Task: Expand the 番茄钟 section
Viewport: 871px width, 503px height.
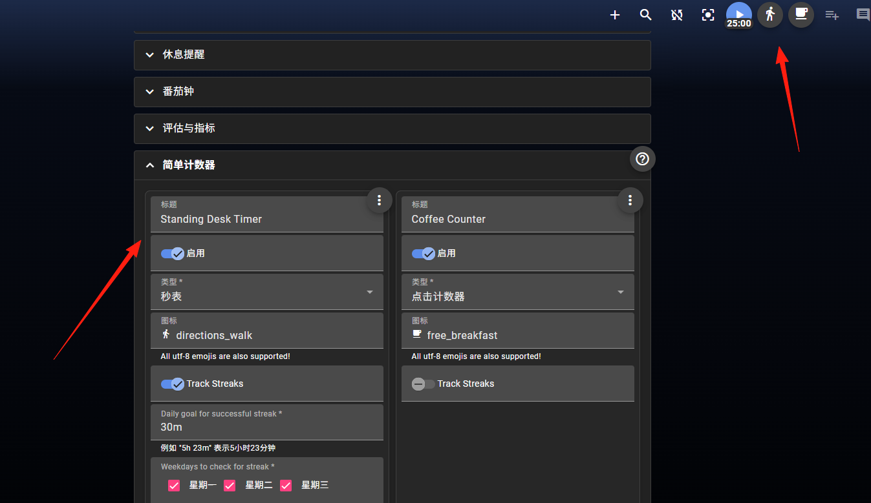Action: [392, 92]
